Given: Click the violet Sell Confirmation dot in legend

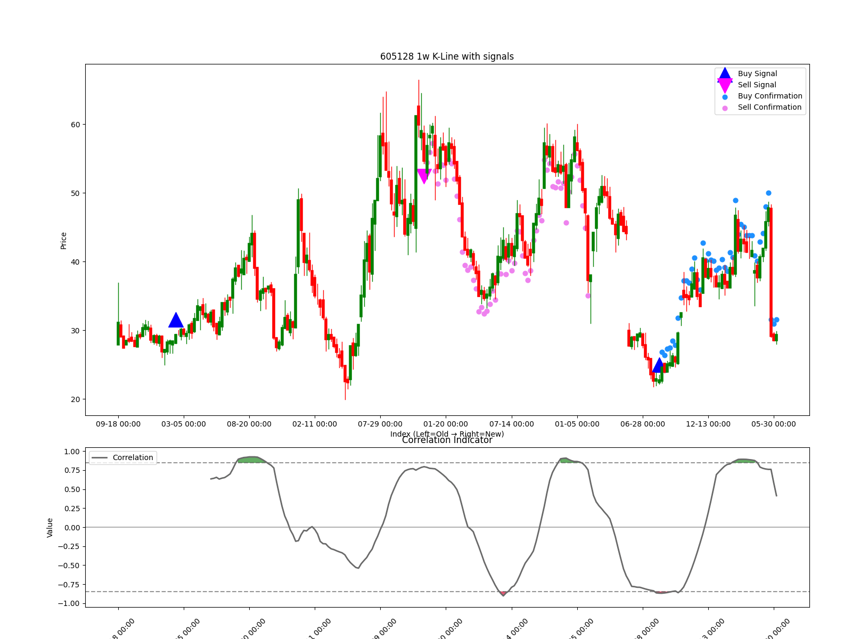Looking at the screenshot, I should pyautogui.click(x=725, y=108).
